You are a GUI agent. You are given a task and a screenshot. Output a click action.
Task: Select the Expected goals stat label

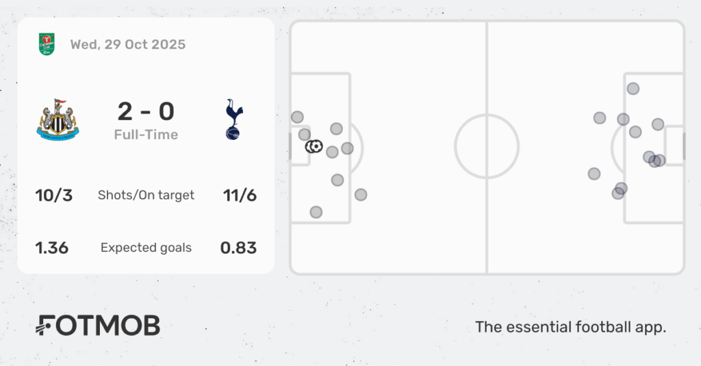coord(146,248)
